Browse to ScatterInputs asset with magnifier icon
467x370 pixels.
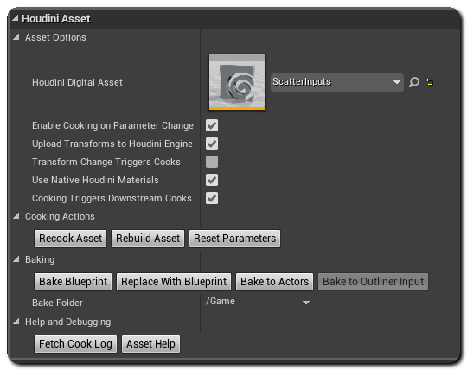(413, 82)
